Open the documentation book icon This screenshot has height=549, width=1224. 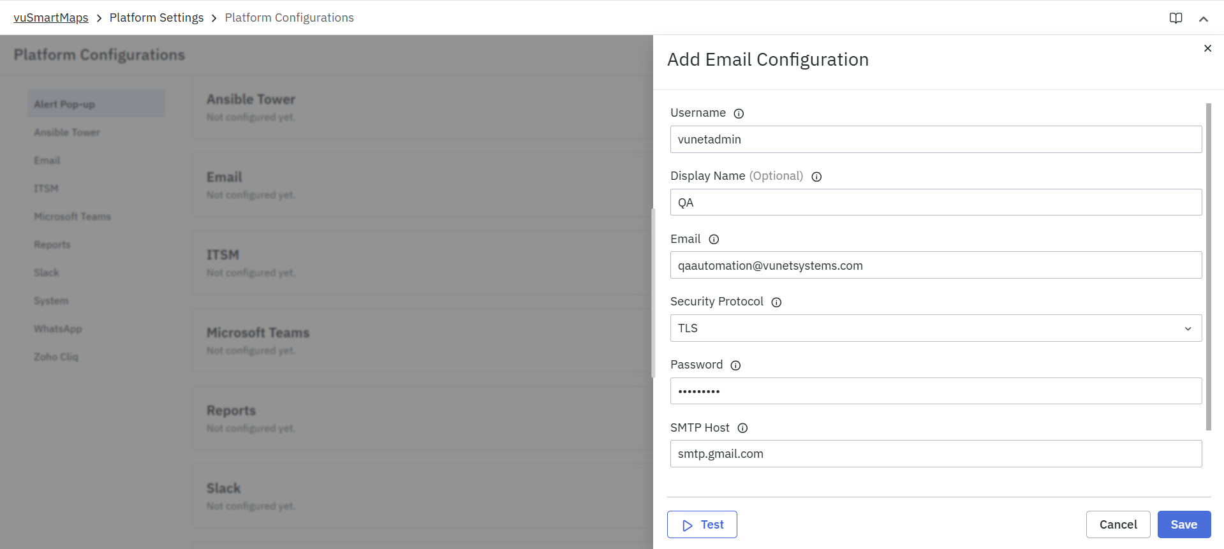(1176, 18)
